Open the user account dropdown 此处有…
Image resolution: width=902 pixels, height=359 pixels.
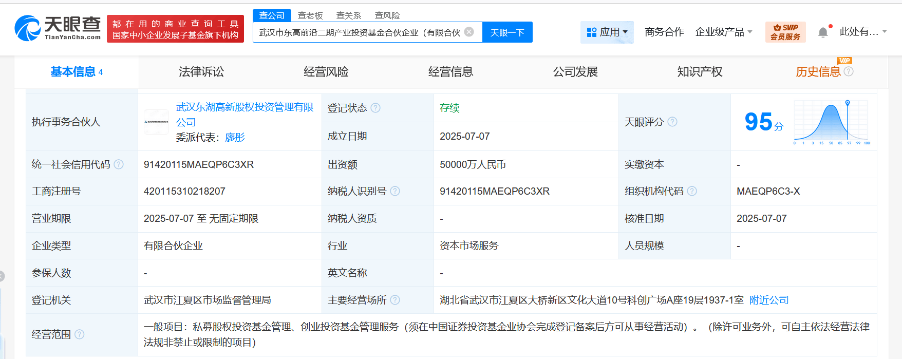863,32
